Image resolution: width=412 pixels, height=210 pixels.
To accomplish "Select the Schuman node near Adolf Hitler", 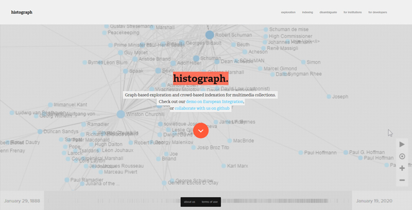I will [196, 59].
